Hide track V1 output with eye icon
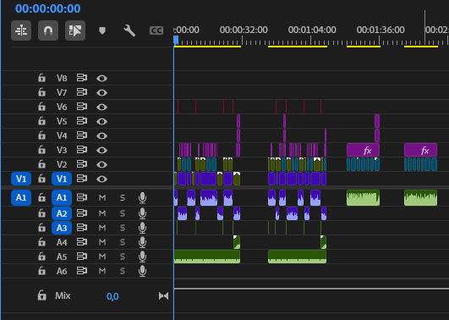This screenshot has width=449, height=320. click(101, 179)
